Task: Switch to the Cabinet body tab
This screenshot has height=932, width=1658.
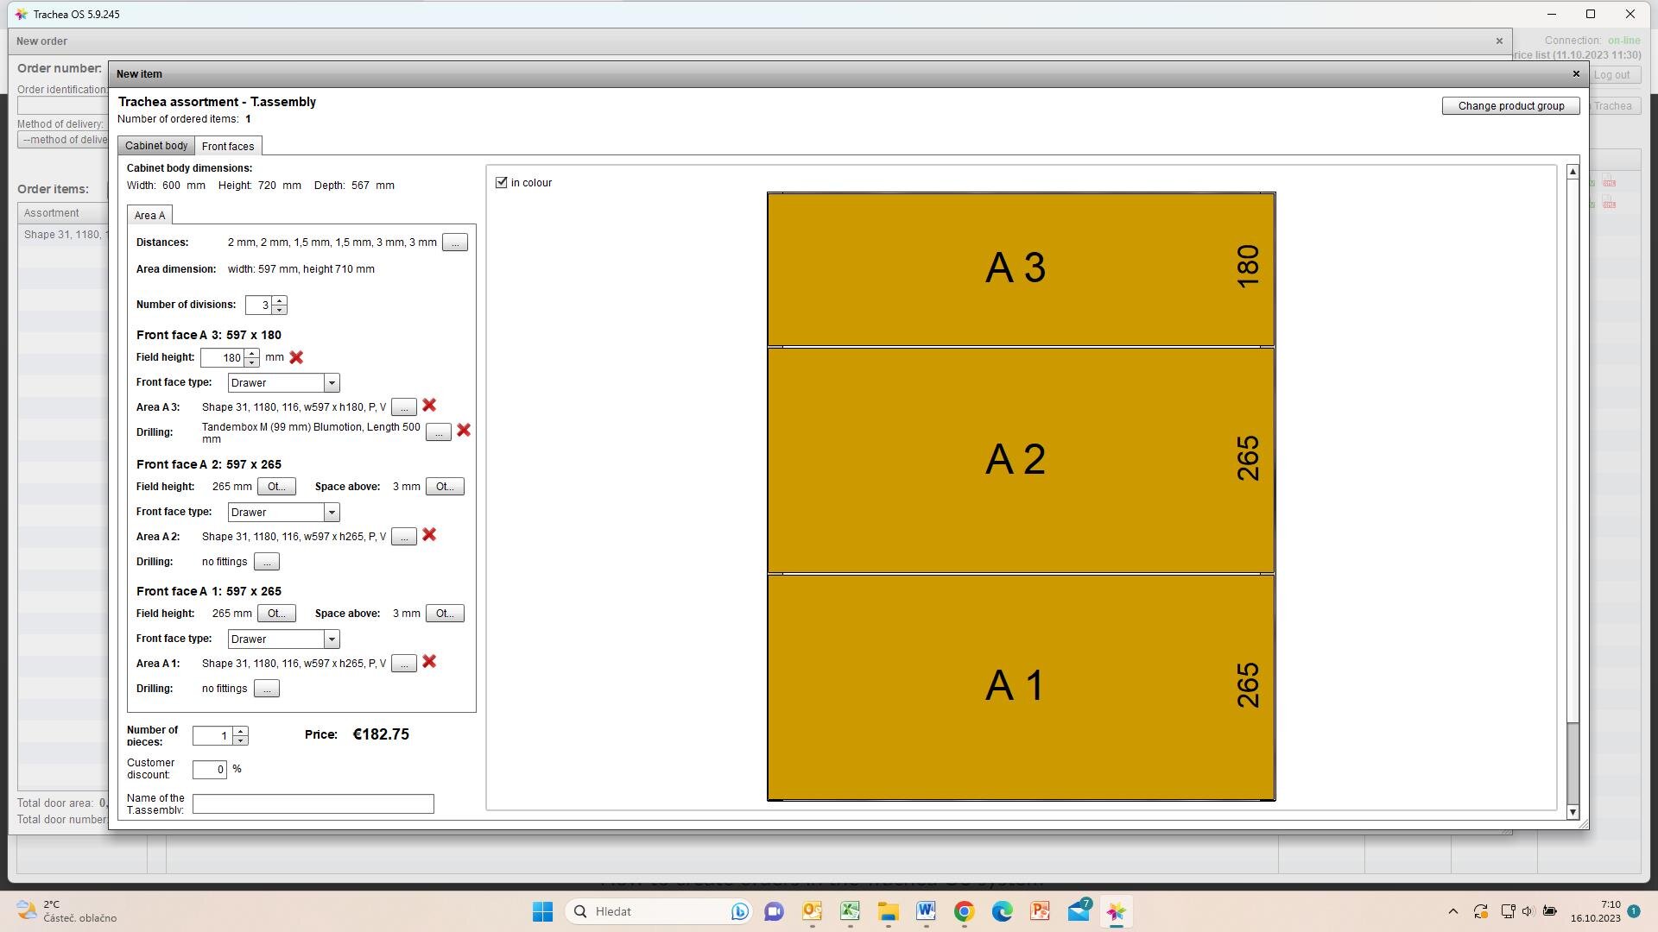Action: coord(156,146)
